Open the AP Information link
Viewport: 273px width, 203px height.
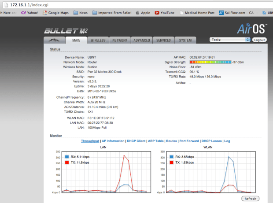113,141
